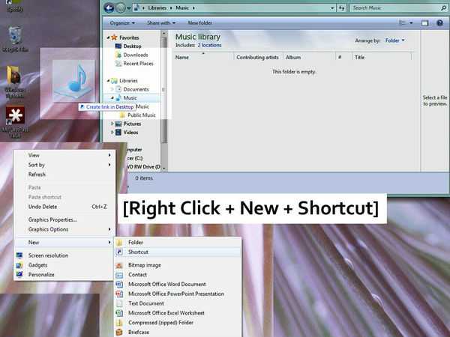
Task: Click the New folder button
Action: click(199, 23)
